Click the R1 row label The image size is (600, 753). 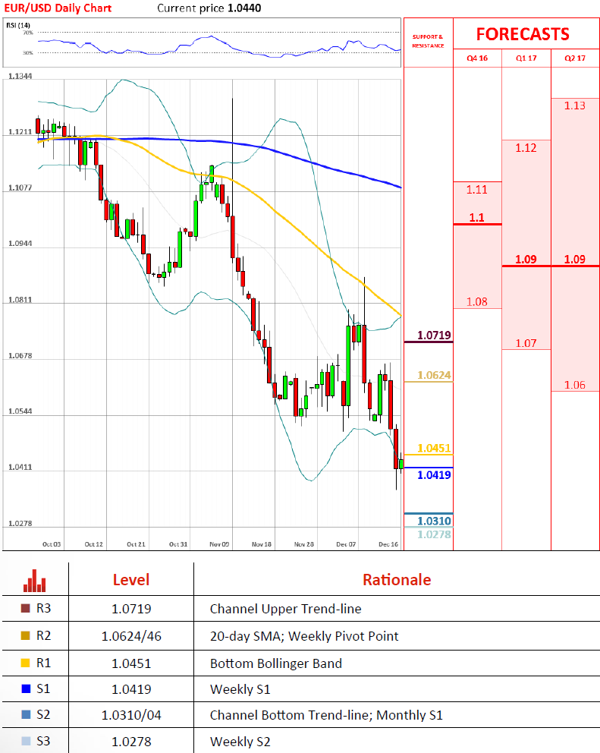[44, 663]
